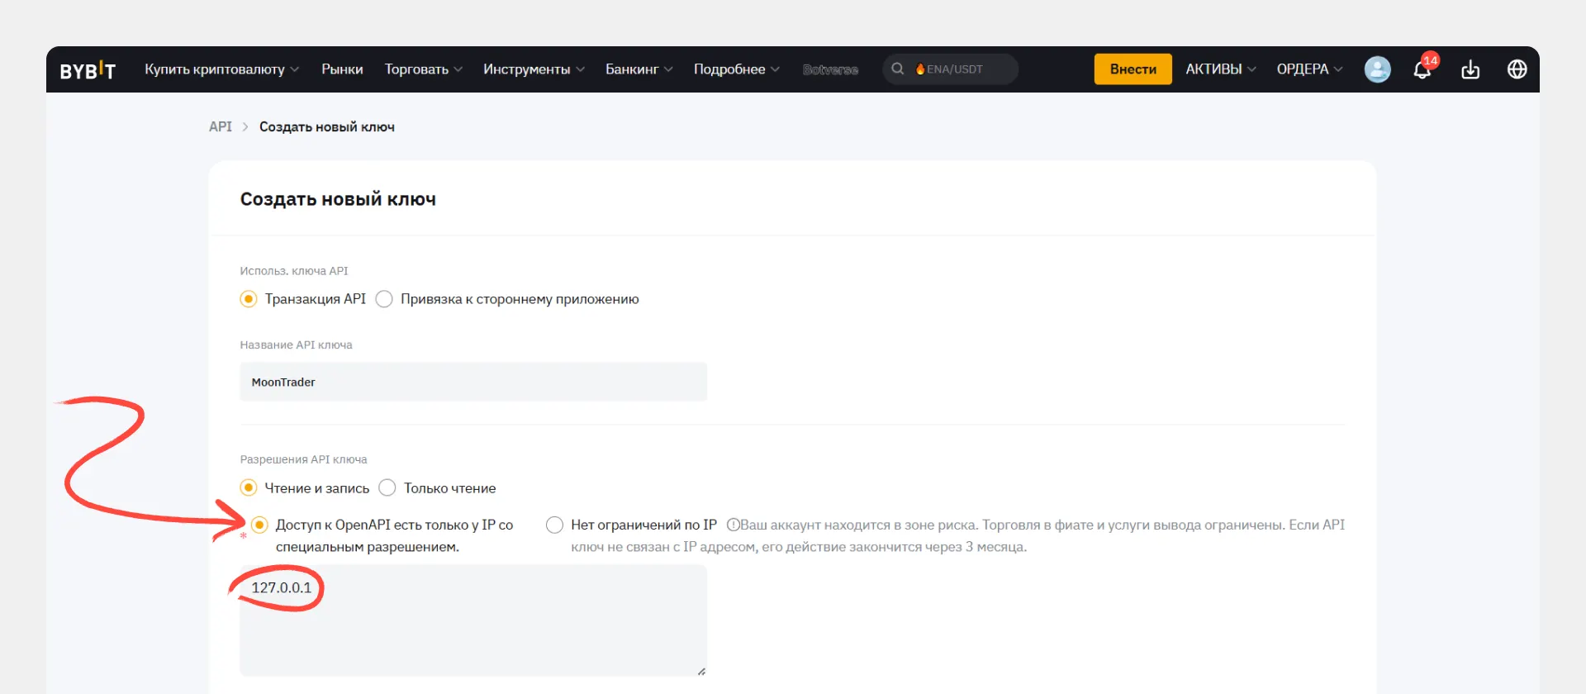Click the download app icon

(x=1470, y=69)
